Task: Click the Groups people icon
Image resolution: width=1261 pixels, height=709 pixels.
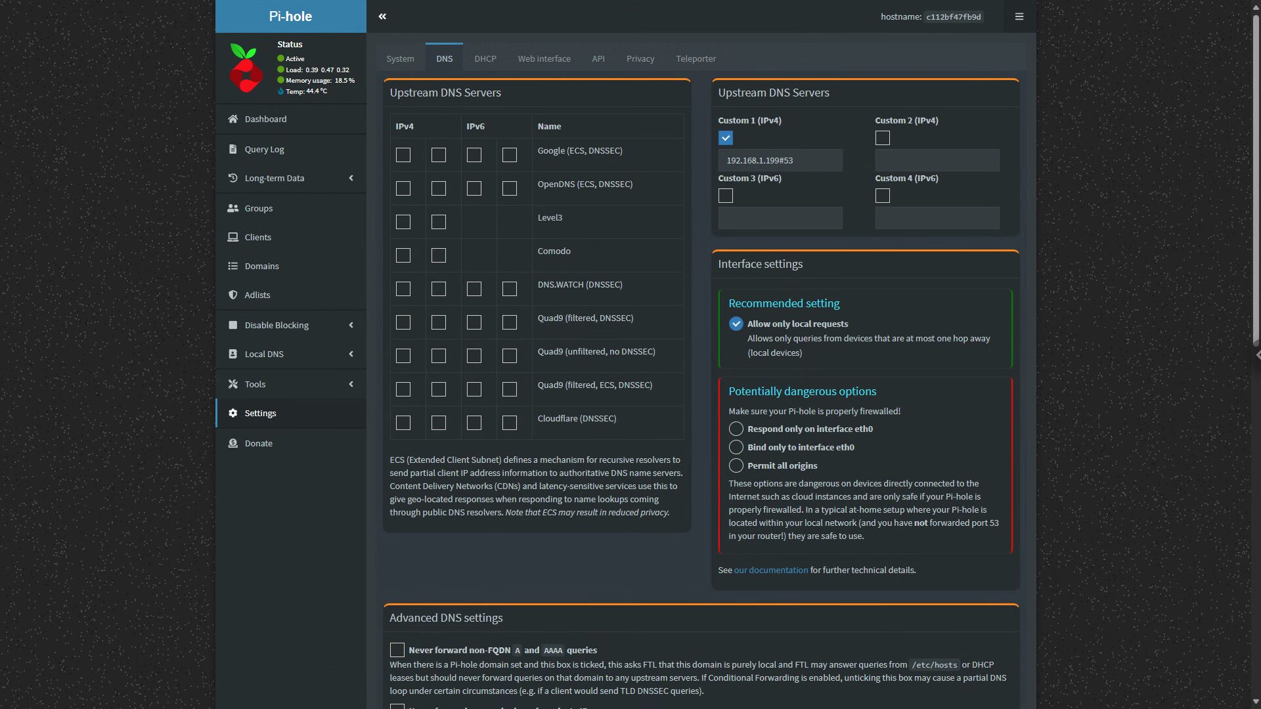Action: 232,208
